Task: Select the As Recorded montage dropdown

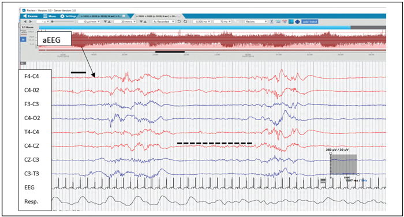Action: [163, 22]
